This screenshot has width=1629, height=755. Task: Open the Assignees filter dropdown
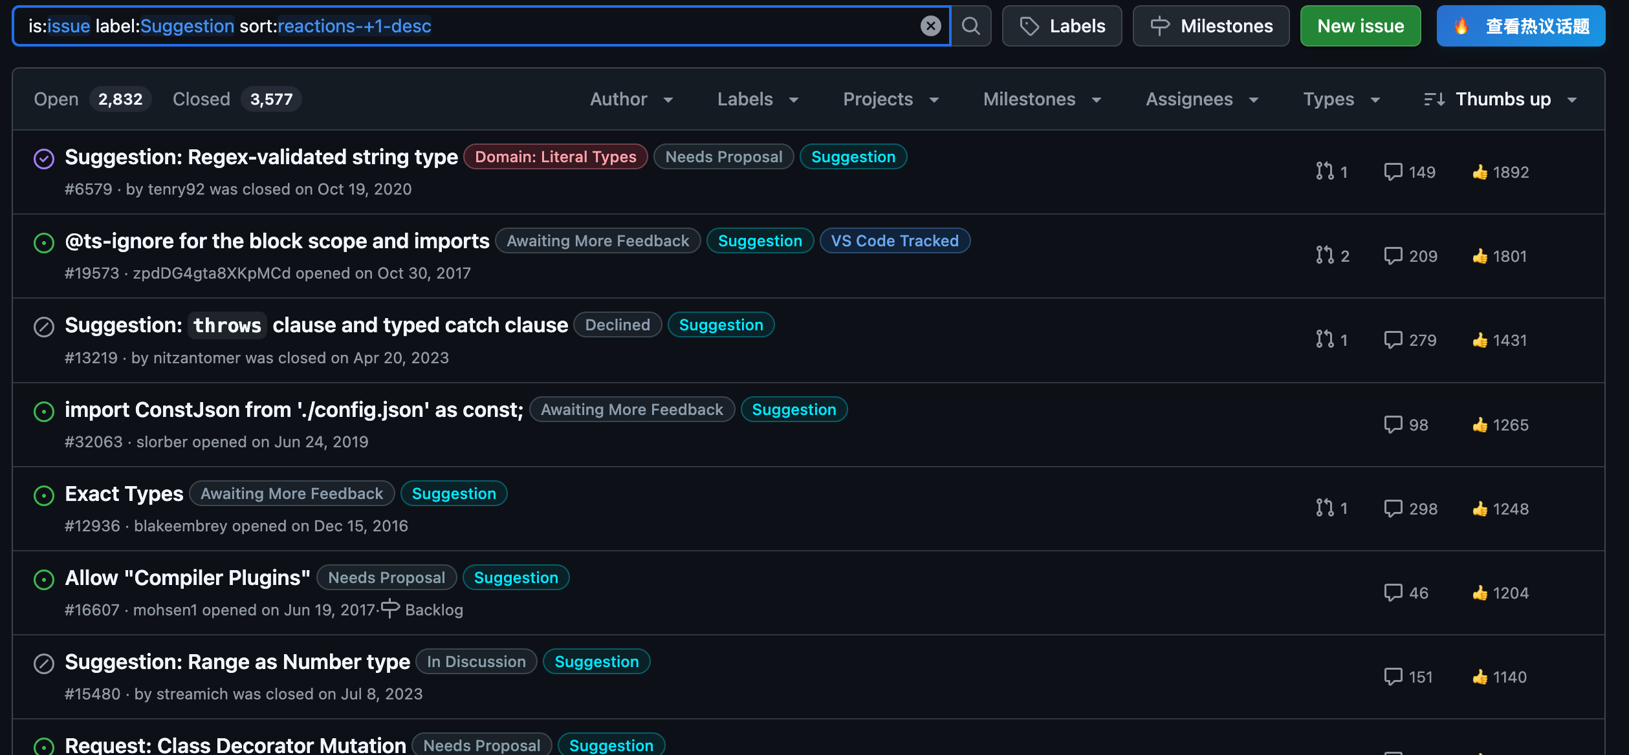click(1201, 99)
